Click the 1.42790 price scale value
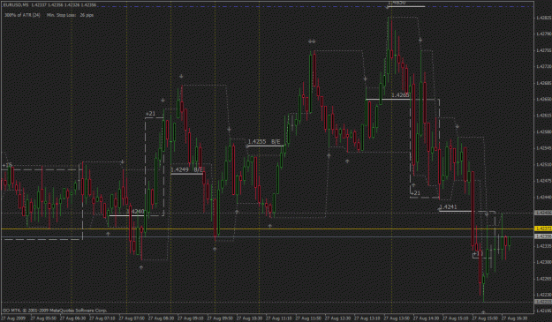The image size is (552, 322). coord(543,34)
